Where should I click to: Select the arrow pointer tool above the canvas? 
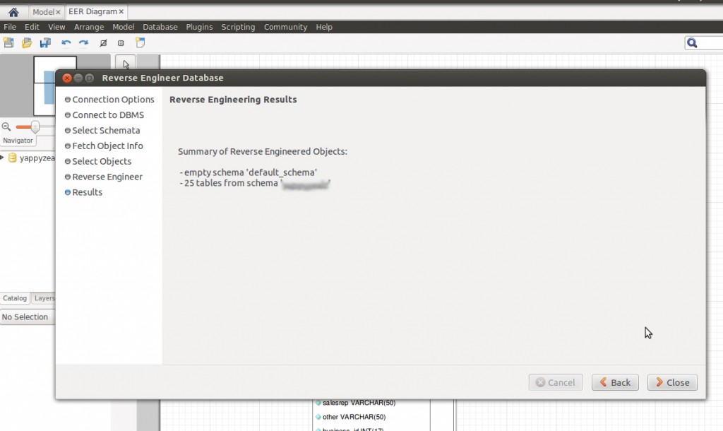click(124, 63)
